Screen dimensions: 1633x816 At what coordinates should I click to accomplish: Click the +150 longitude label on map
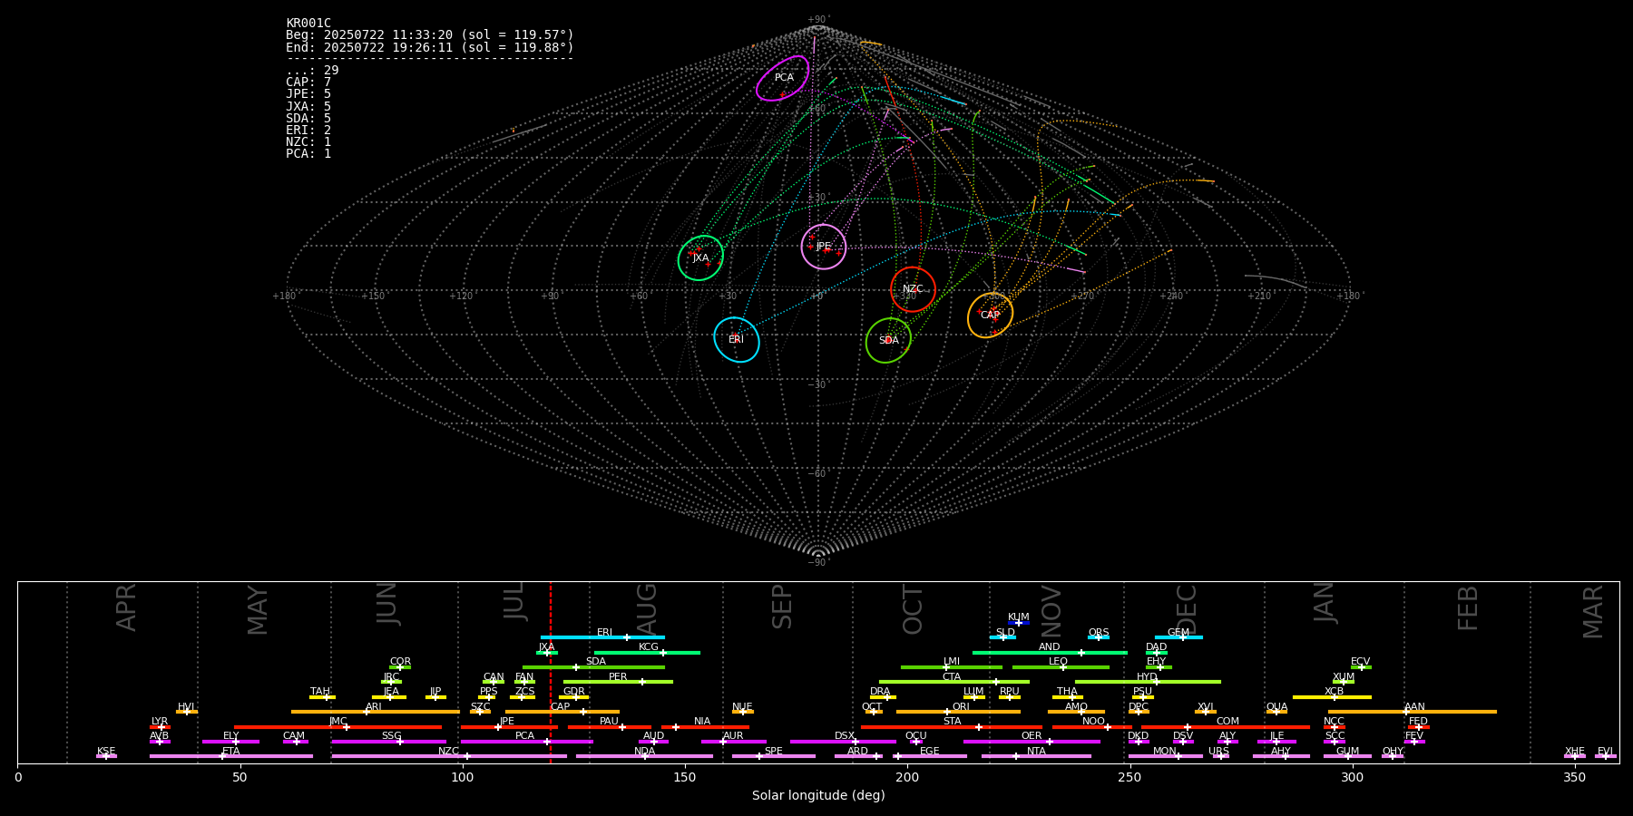coord(373,296)
